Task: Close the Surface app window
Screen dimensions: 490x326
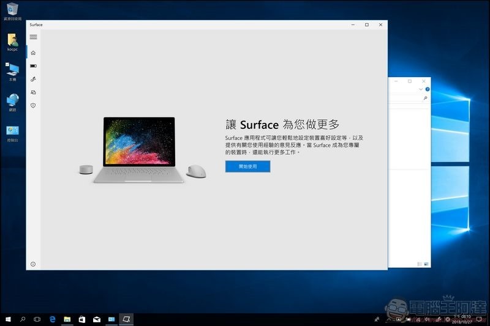Action: click(380, 24)
